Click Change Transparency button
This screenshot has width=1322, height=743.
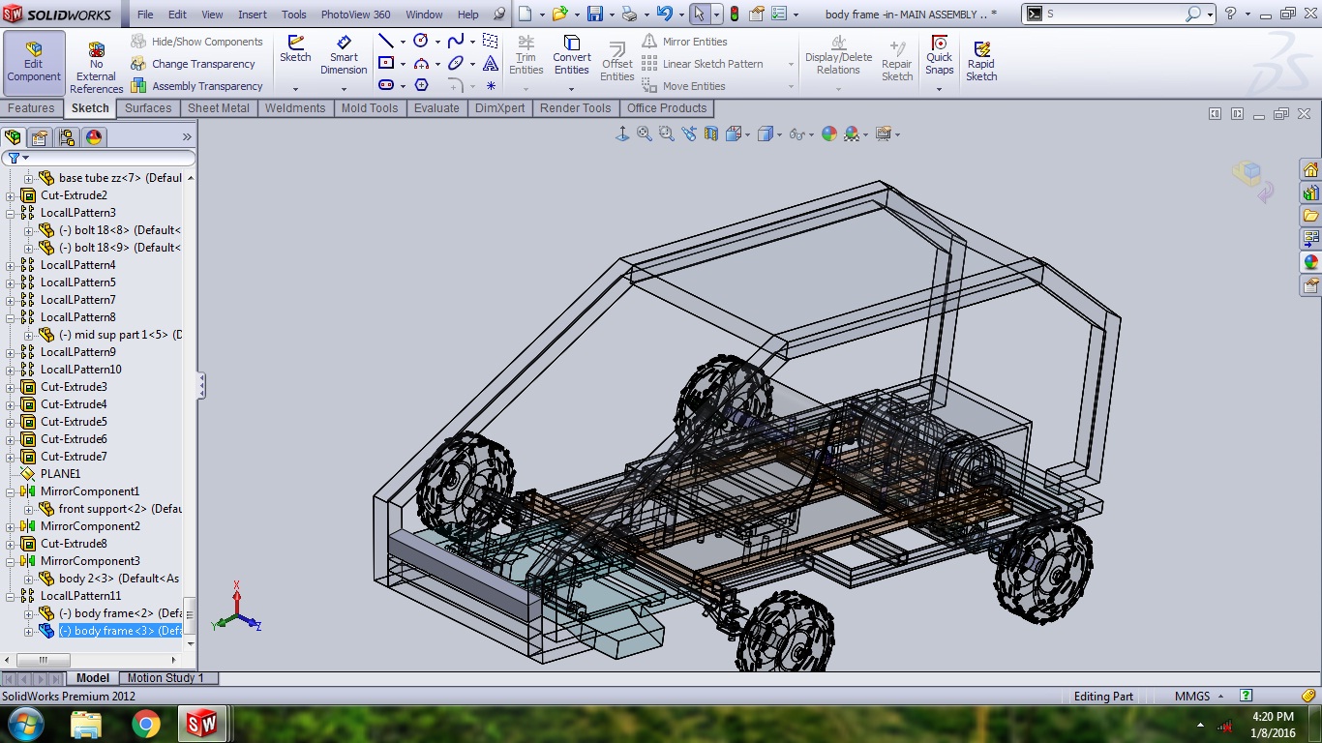[194, 64]
